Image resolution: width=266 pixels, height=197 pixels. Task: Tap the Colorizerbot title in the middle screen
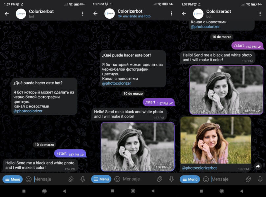[130, 11]
